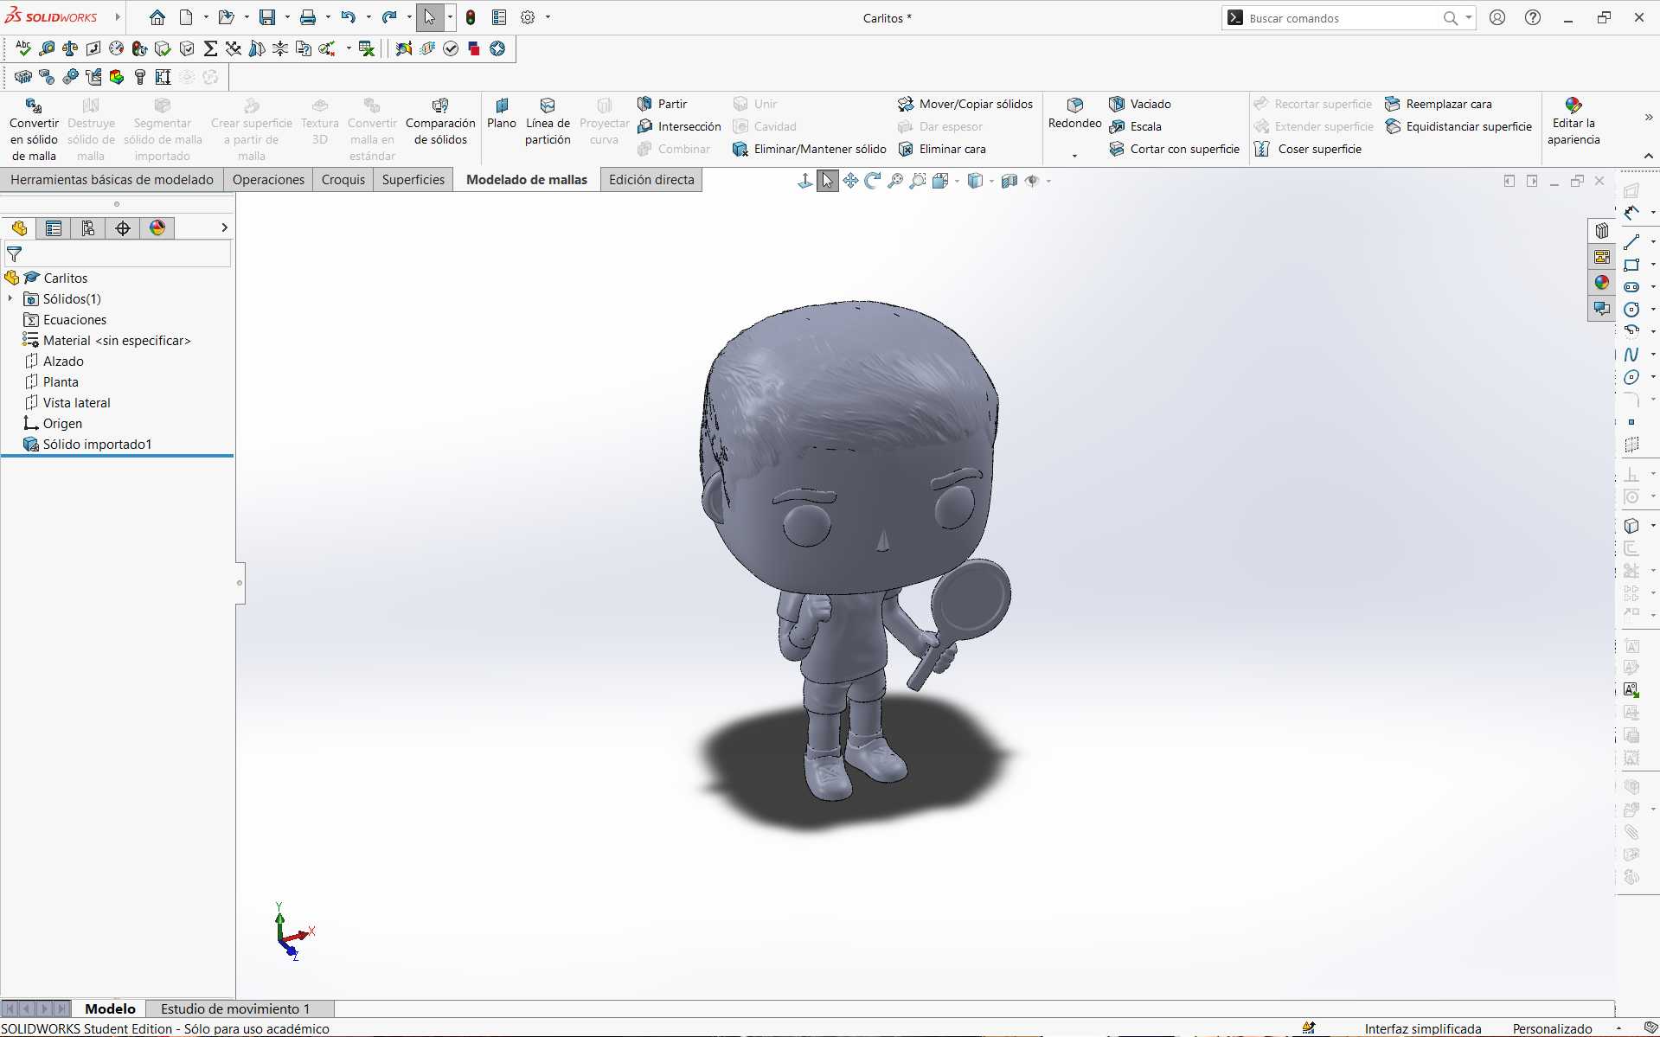Click Coser superficie tool

click(x=1308, y=149)
